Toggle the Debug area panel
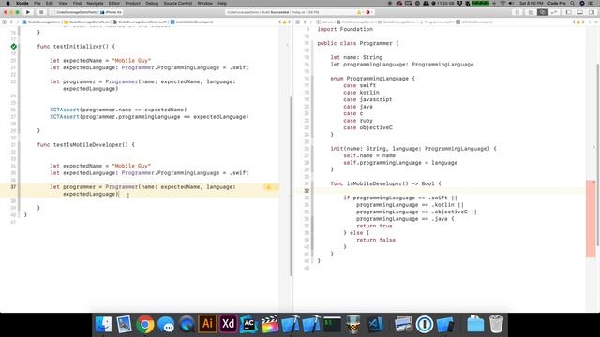The width and height of the screenshot is (600, 337). tap(580, 12)
